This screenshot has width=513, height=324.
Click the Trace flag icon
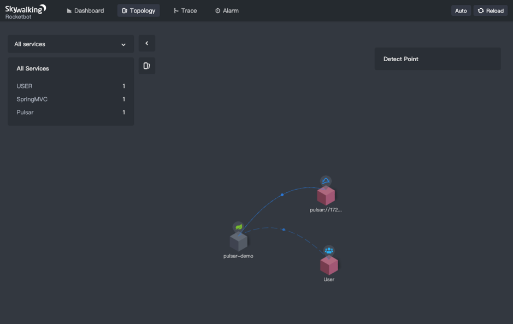tap(175, 10)
